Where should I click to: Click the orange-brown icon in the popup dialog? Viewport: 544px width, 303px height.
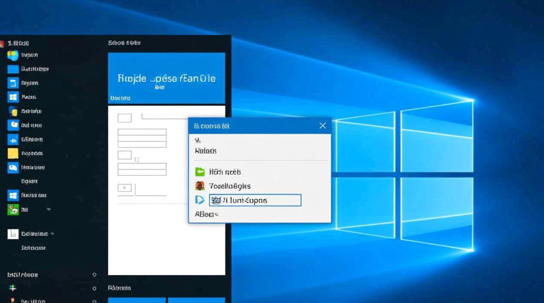[200, 186]
